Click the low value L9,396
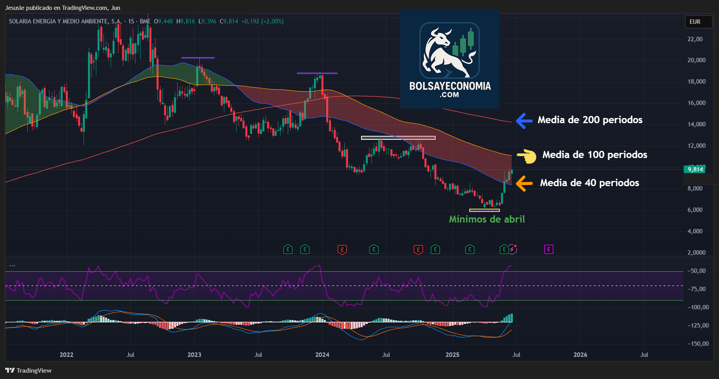719x379 pixels. 207,21
